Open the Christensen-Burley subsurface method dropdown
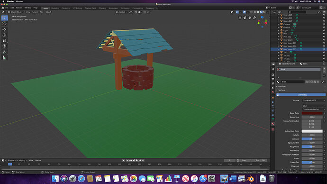The width and height of the screenshot is (327, 184). coord(313,110)
